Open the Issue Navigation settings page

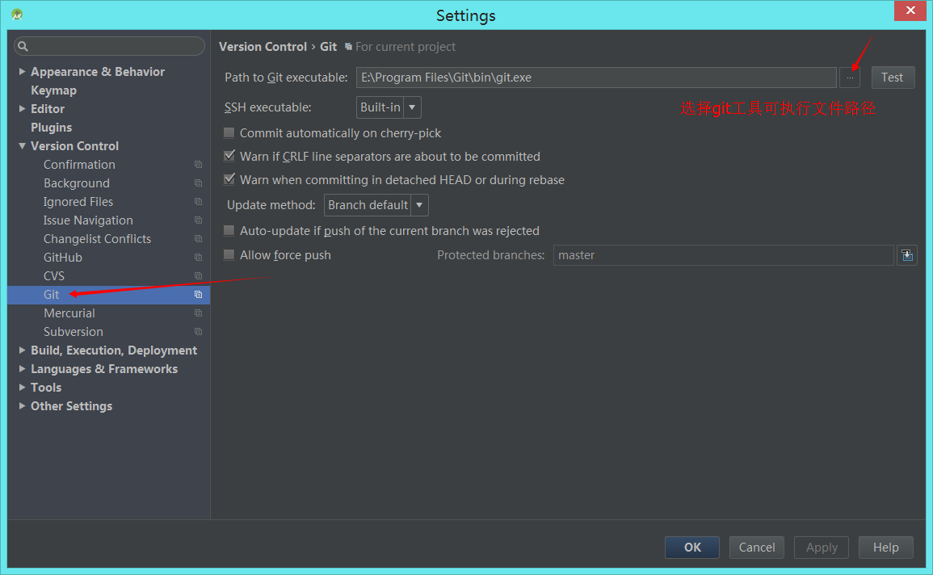(x=88, y=220)
